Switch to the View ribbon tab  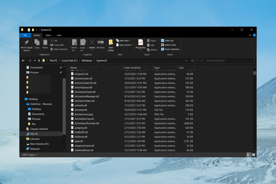point(59,35)
